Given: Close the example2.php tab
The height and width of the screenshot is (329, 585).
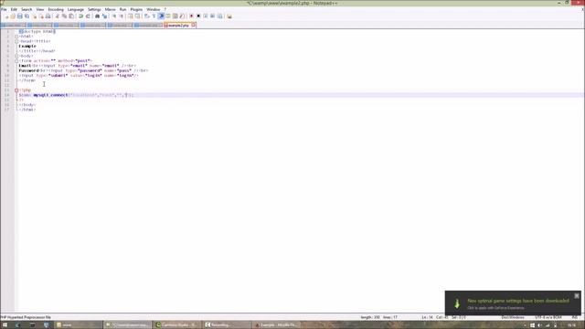Looking at the screenshot, I should point(194,26).
